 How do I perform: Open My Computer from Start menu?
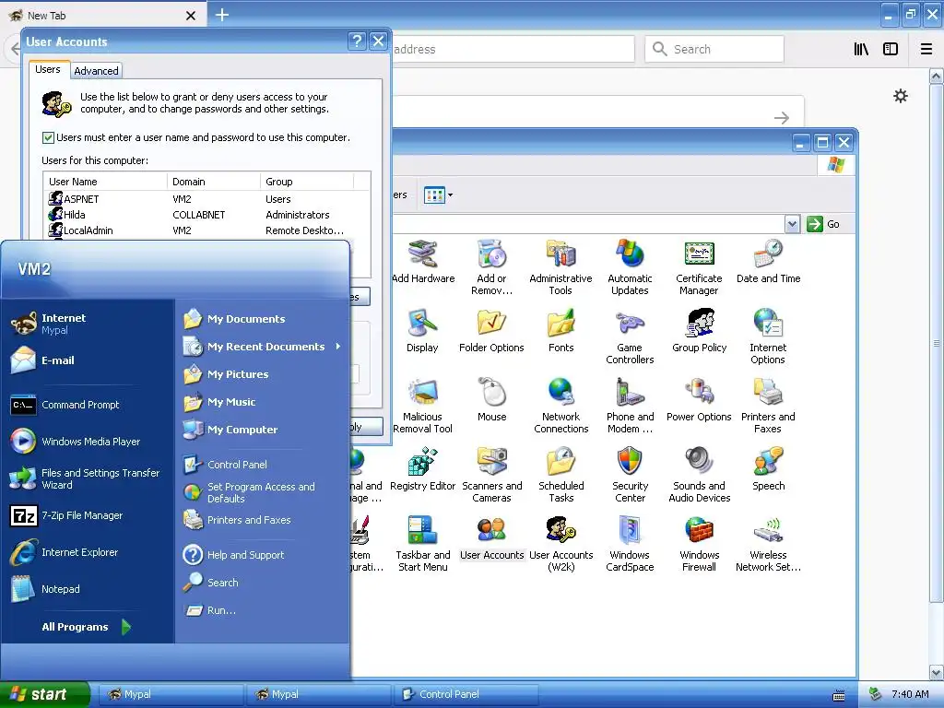tap(230, 430)
